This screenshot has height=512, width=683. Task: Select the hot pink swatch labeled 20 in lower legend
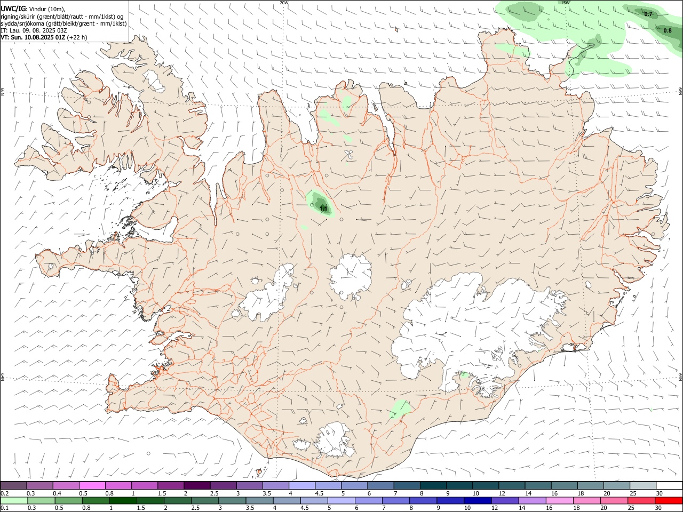coord(614,501)
